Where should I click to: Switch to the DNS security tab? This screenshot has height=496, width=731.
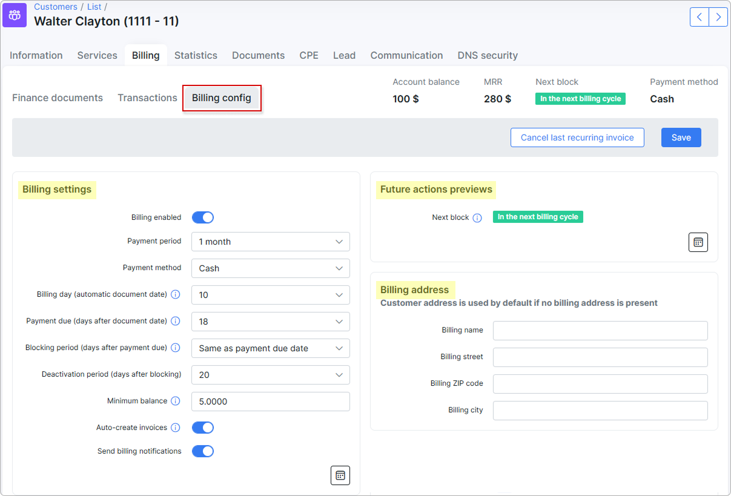pyautogui.click(x=488, y=55)
